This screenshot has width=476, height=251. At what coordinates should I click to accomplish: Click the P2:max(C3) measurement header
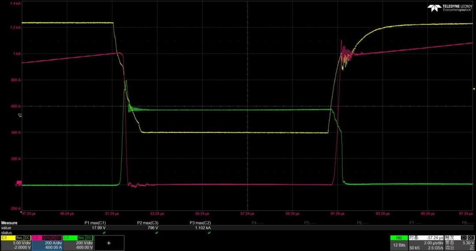click(x=148, y=223)
